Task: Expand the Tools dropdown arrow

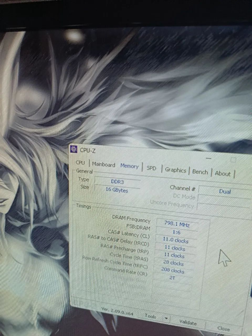Action: tap(166, 318)
